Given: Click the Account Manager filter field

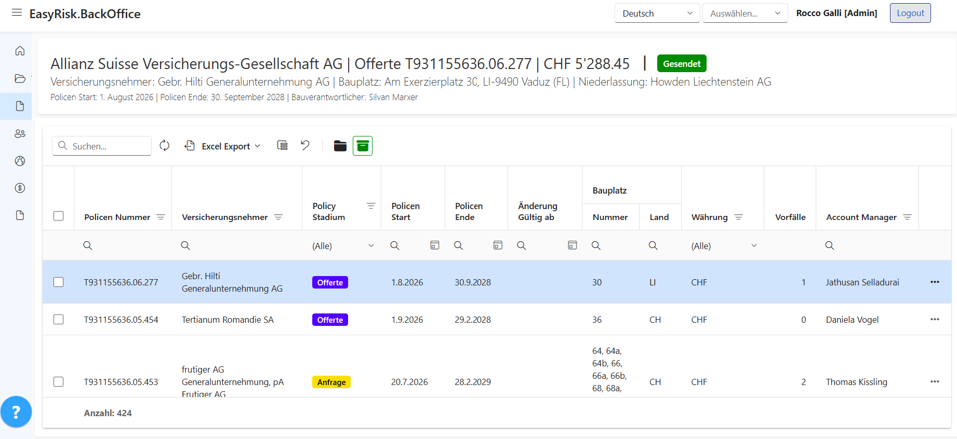Looking at the screenshot, I should pos(867,245).
